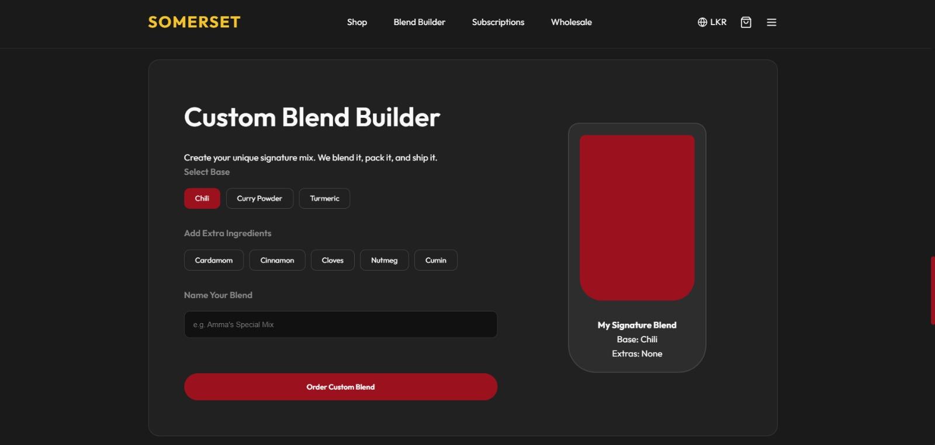
Task: Choose Curry Powder base
Action: [259, 198]
